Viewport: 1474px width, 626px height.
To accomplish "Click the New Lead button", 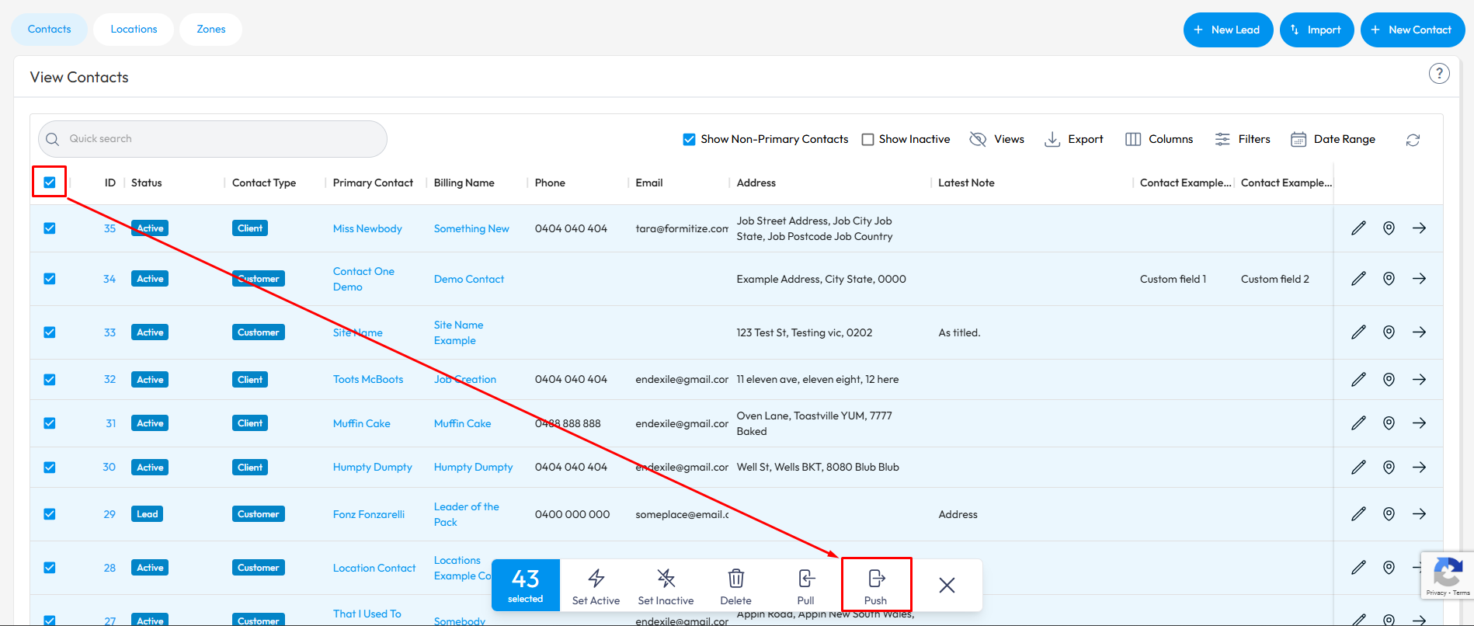I will point(1228,30).
